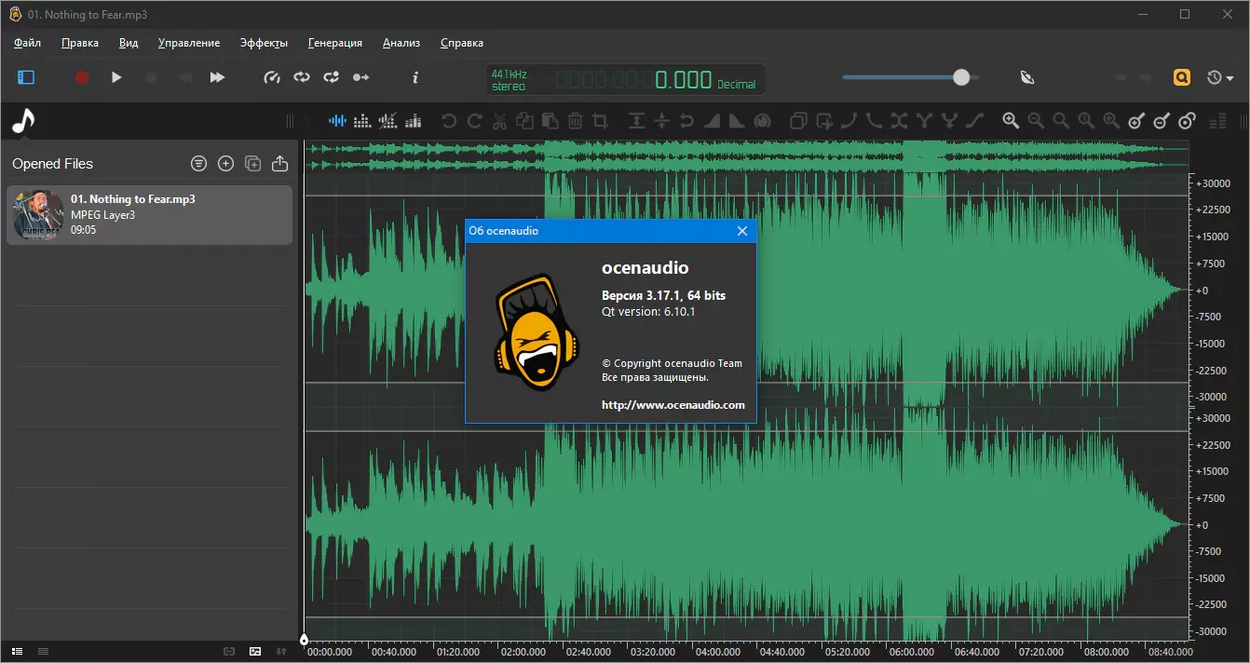Open file properties via info icon
The width and height of the screenshot is (1250, 663).
pyautogui.click(x=415, y=78)
